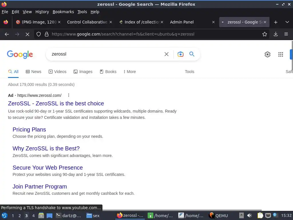Screen dimensions: 293x220
Task: Open the sex folder taskbar window
Action: [93, 216]
